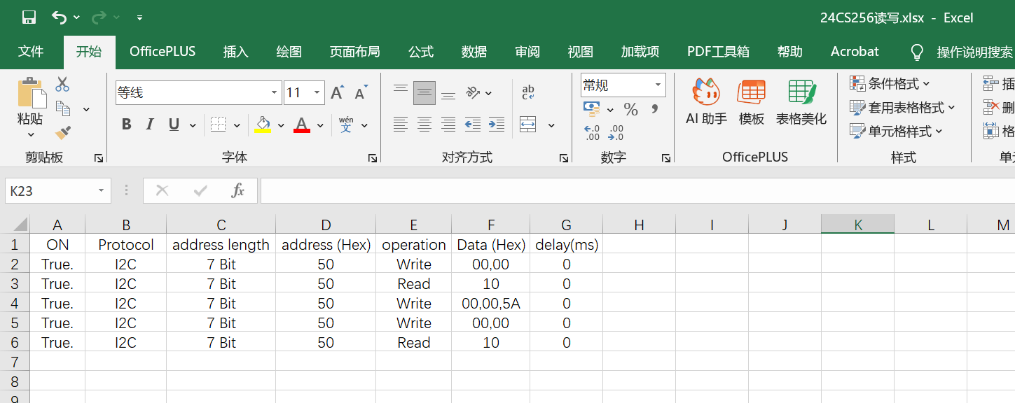This screenshot has height=403, width=1015.
Task: Increase decimal places
Action: [x=592, y=132]
